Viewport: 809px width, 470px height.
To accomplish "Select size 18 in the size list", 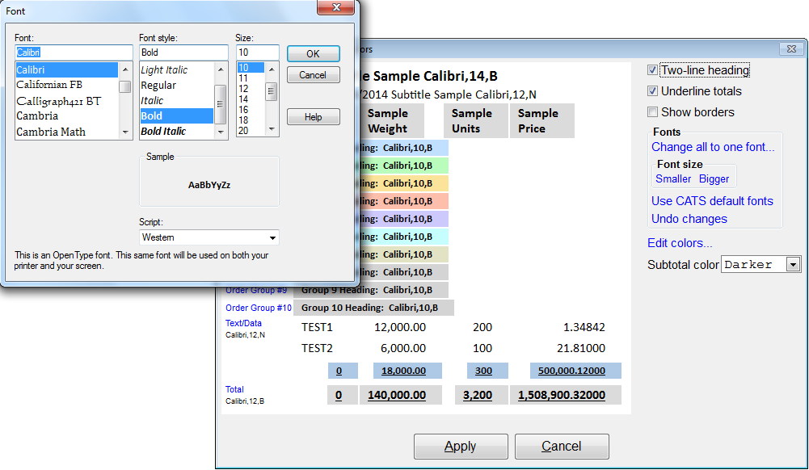I will [x=251, y=120].
